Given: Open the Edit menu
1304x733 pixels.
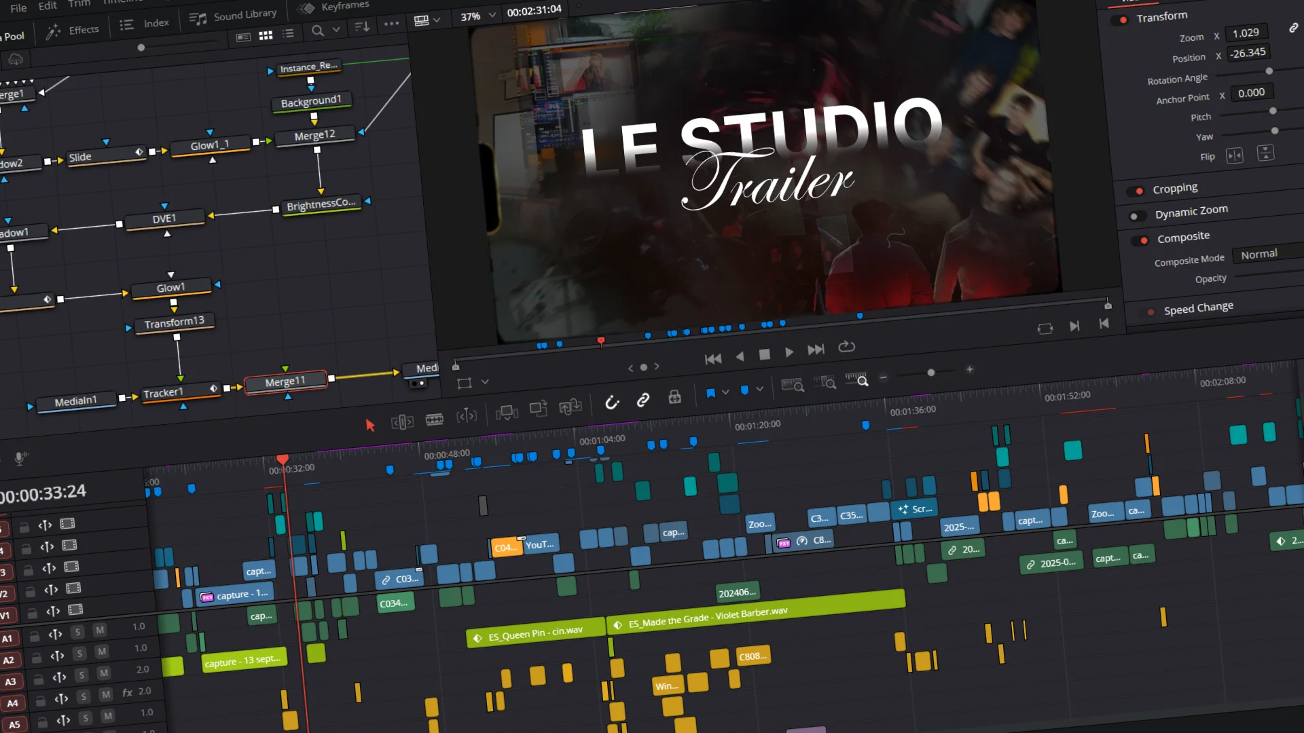Looking at the screenshot, I should 48,6.
